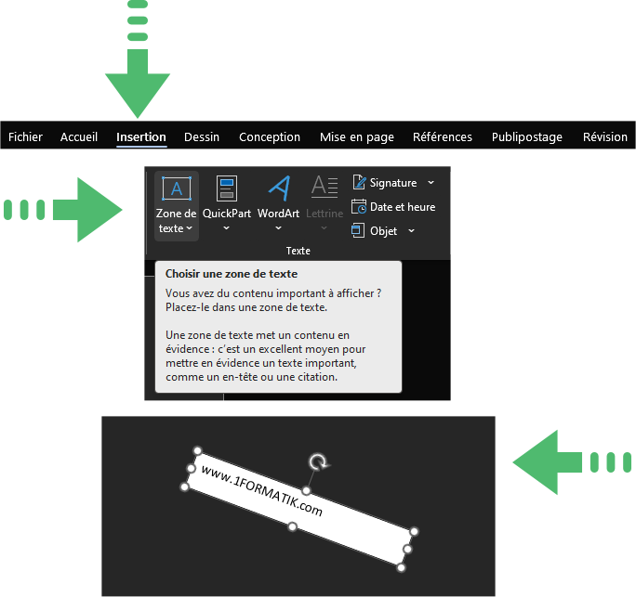Expand the QuickPart dropdown chevron
Viewport: 636px width, 597px height.
226,228
